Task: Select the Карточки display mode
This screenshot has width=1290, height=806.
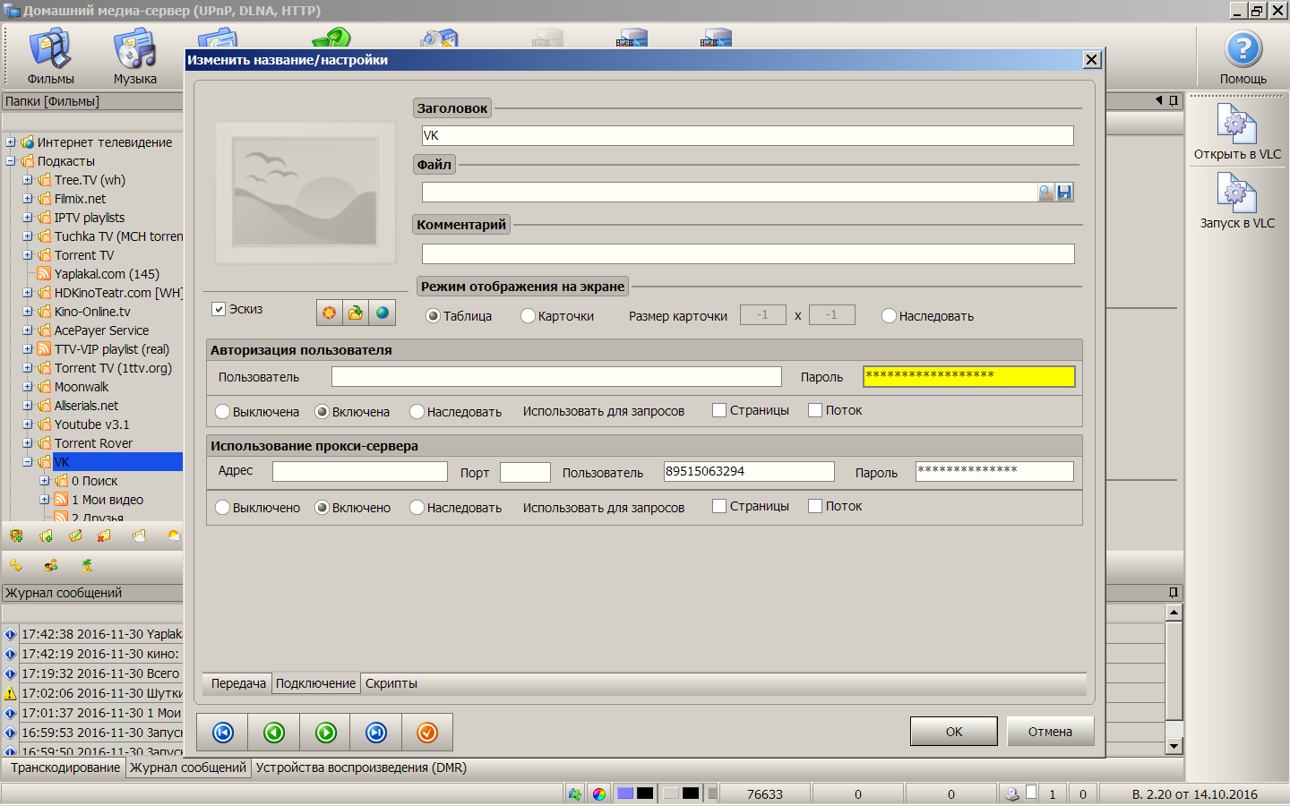Action: click(x=528, y=316)
